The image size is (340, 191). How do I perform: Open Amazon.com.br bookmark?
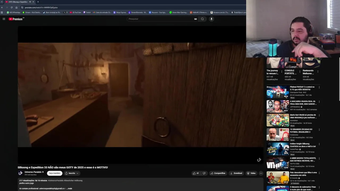click(220, 12)
